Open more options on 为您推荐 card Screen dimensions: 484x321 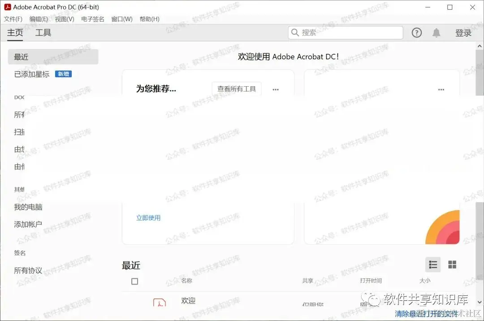tap(276, 89)
